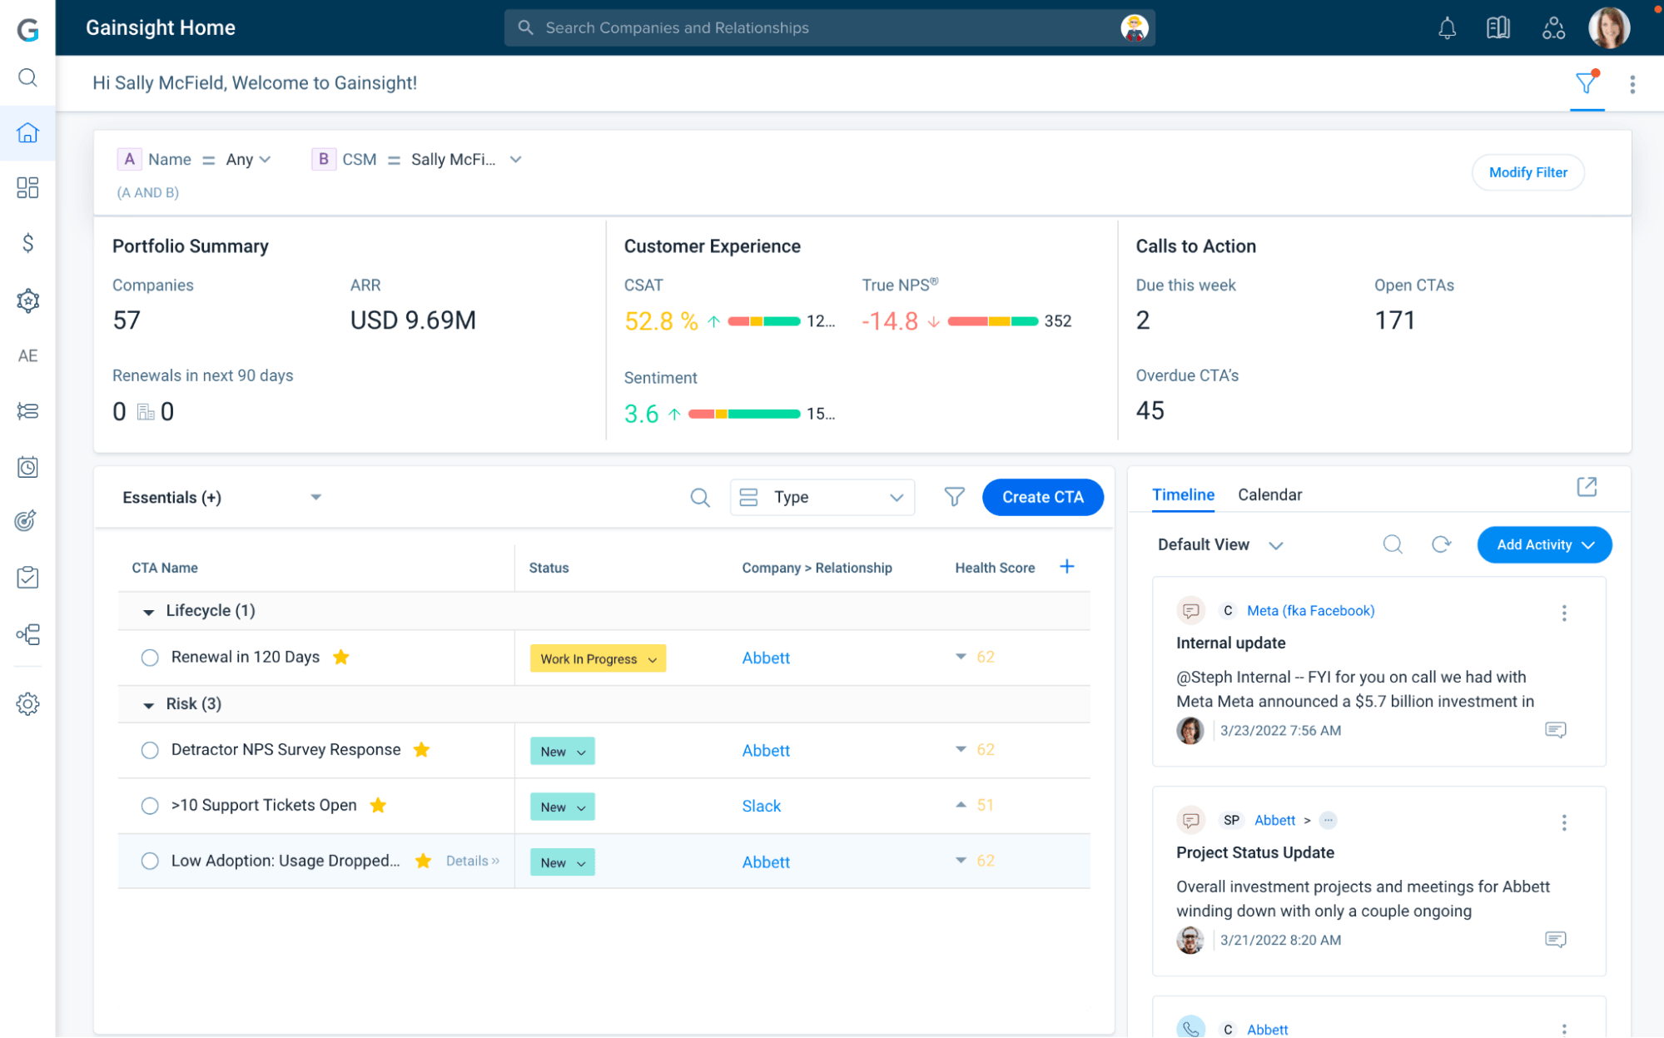Click the notifications bell in the top bar

[1447, 27]
